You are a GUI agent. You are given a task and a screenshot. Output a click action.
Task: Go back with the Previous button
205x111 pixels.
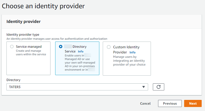[170, 104]
